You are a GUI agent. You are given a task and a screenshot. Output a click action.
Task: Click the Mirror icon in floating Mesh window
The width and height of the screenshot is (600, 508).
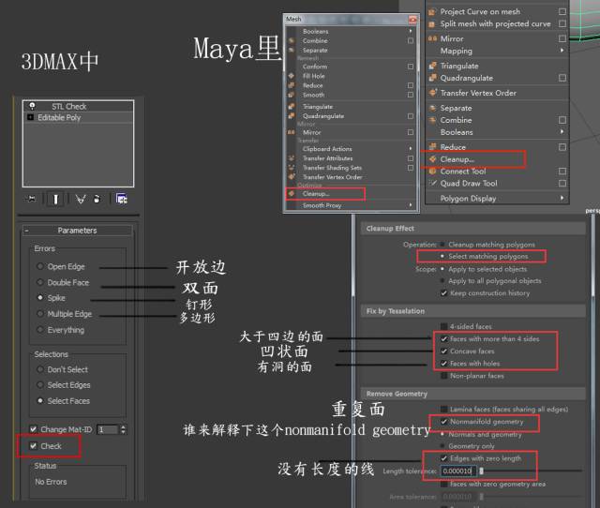(x=292, y=132)
